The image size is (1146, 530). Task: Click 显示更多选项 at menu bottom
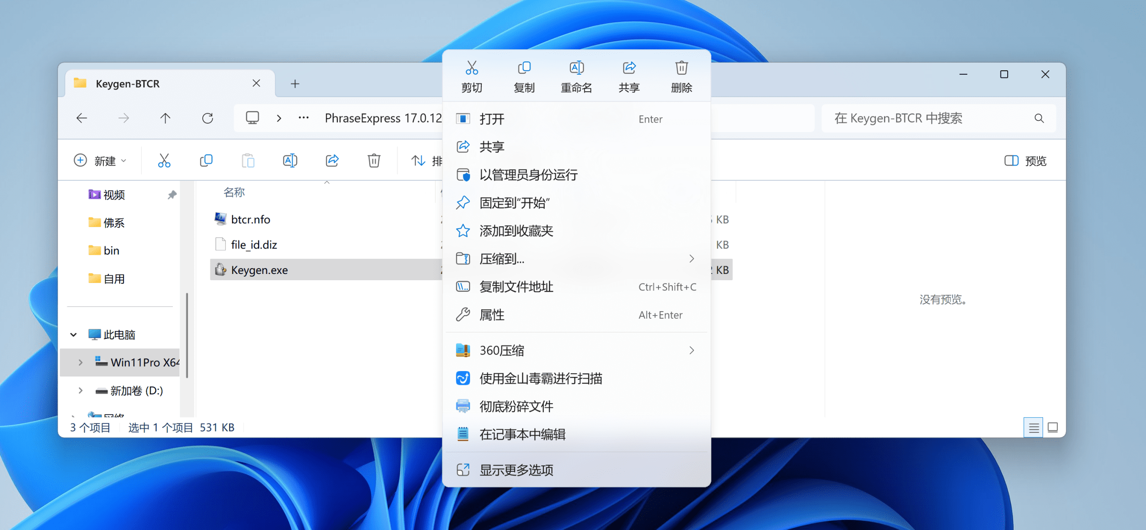tap(516, 470)
